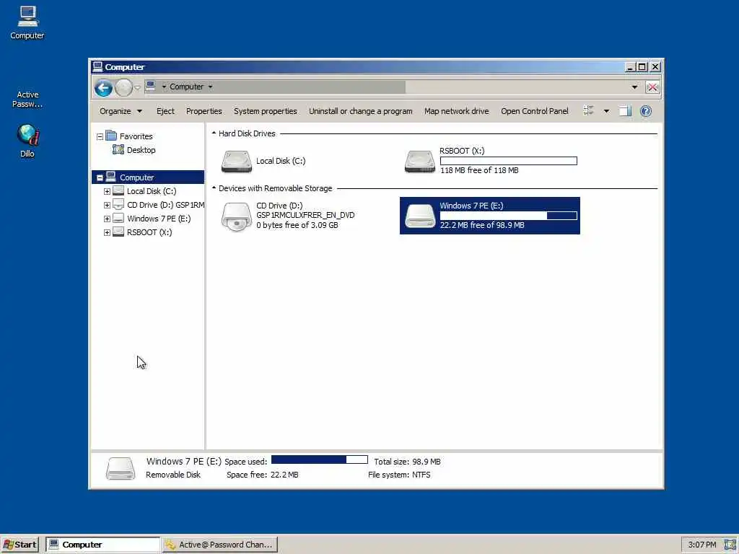
Task: Click '0 bytes free of 3.09 GB' text
Action: [297, 225]
